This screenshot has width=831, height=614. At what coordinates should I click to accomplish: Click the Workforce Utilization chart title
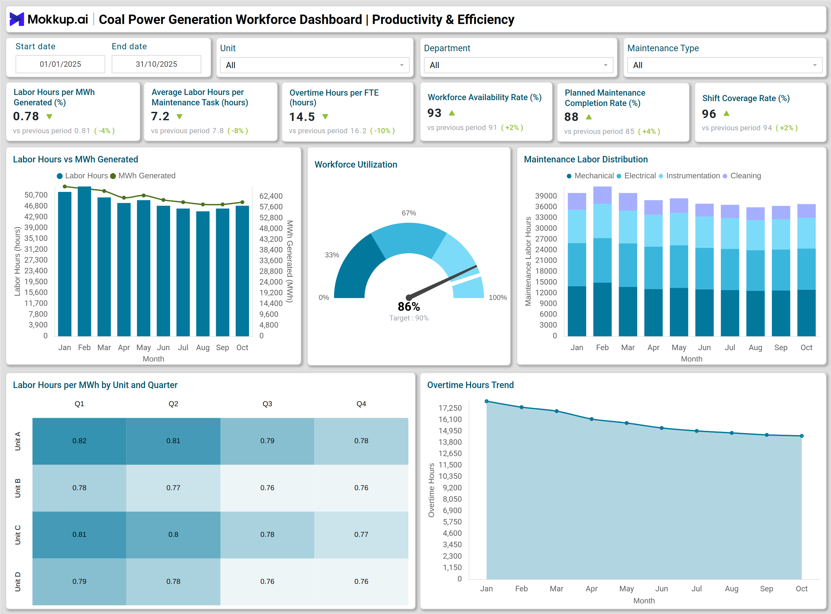[x=356, y=165]
